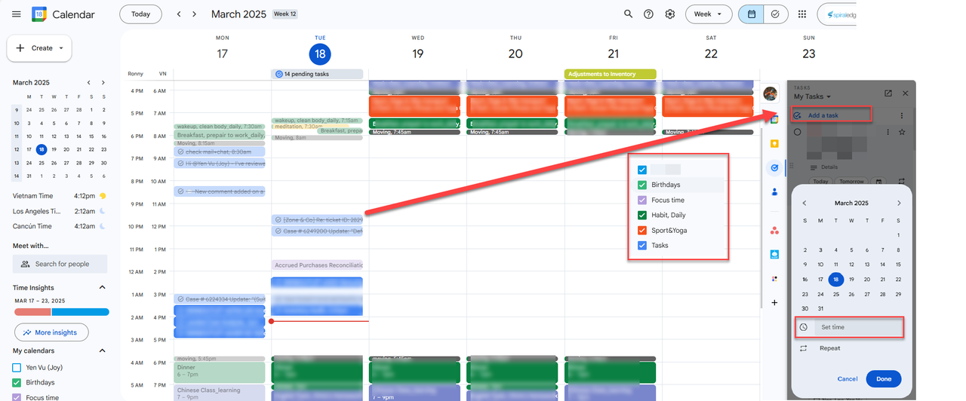Viewport: 966px width, 401px height.
Task: Open Google Tasks side panel icon
Action: [x=774, y=168]
